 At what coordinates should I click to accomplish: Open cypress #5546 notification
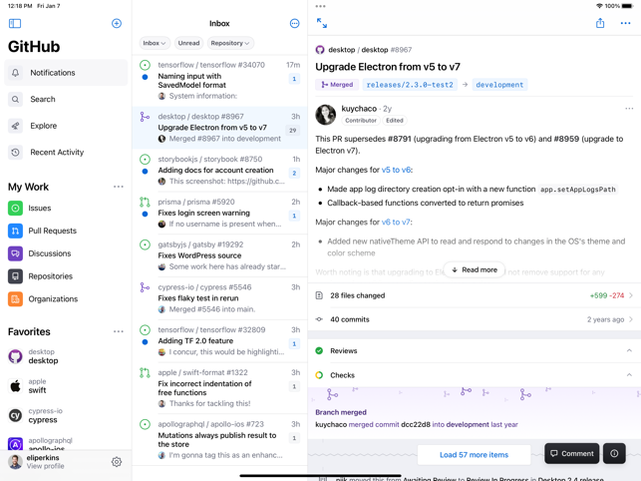click(219, 298)
